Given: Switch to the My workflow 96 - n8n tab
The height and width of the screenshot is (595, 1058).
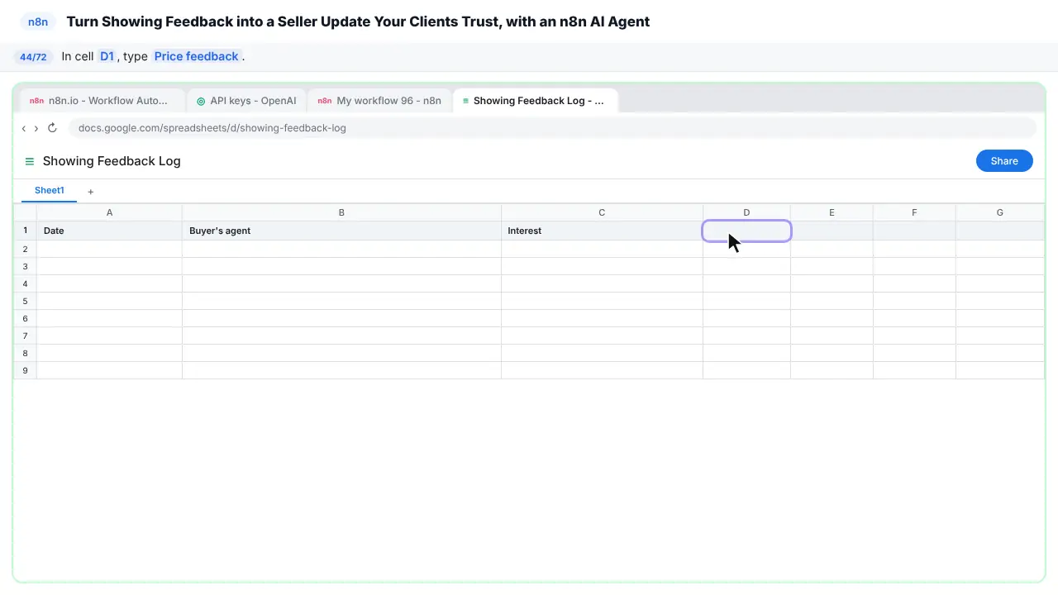Looking at the screenshot, I should point(379,101).
